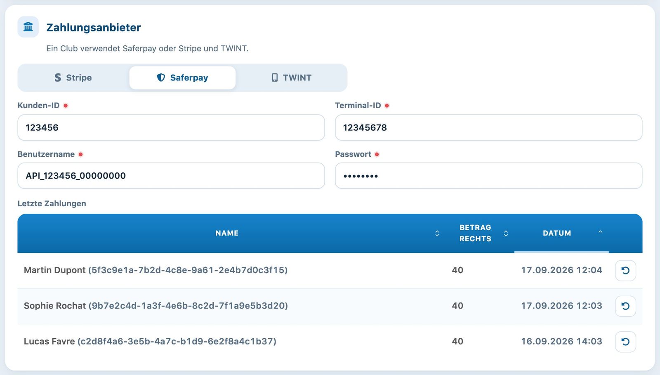Sort table by Name using sort arrows

437,233
